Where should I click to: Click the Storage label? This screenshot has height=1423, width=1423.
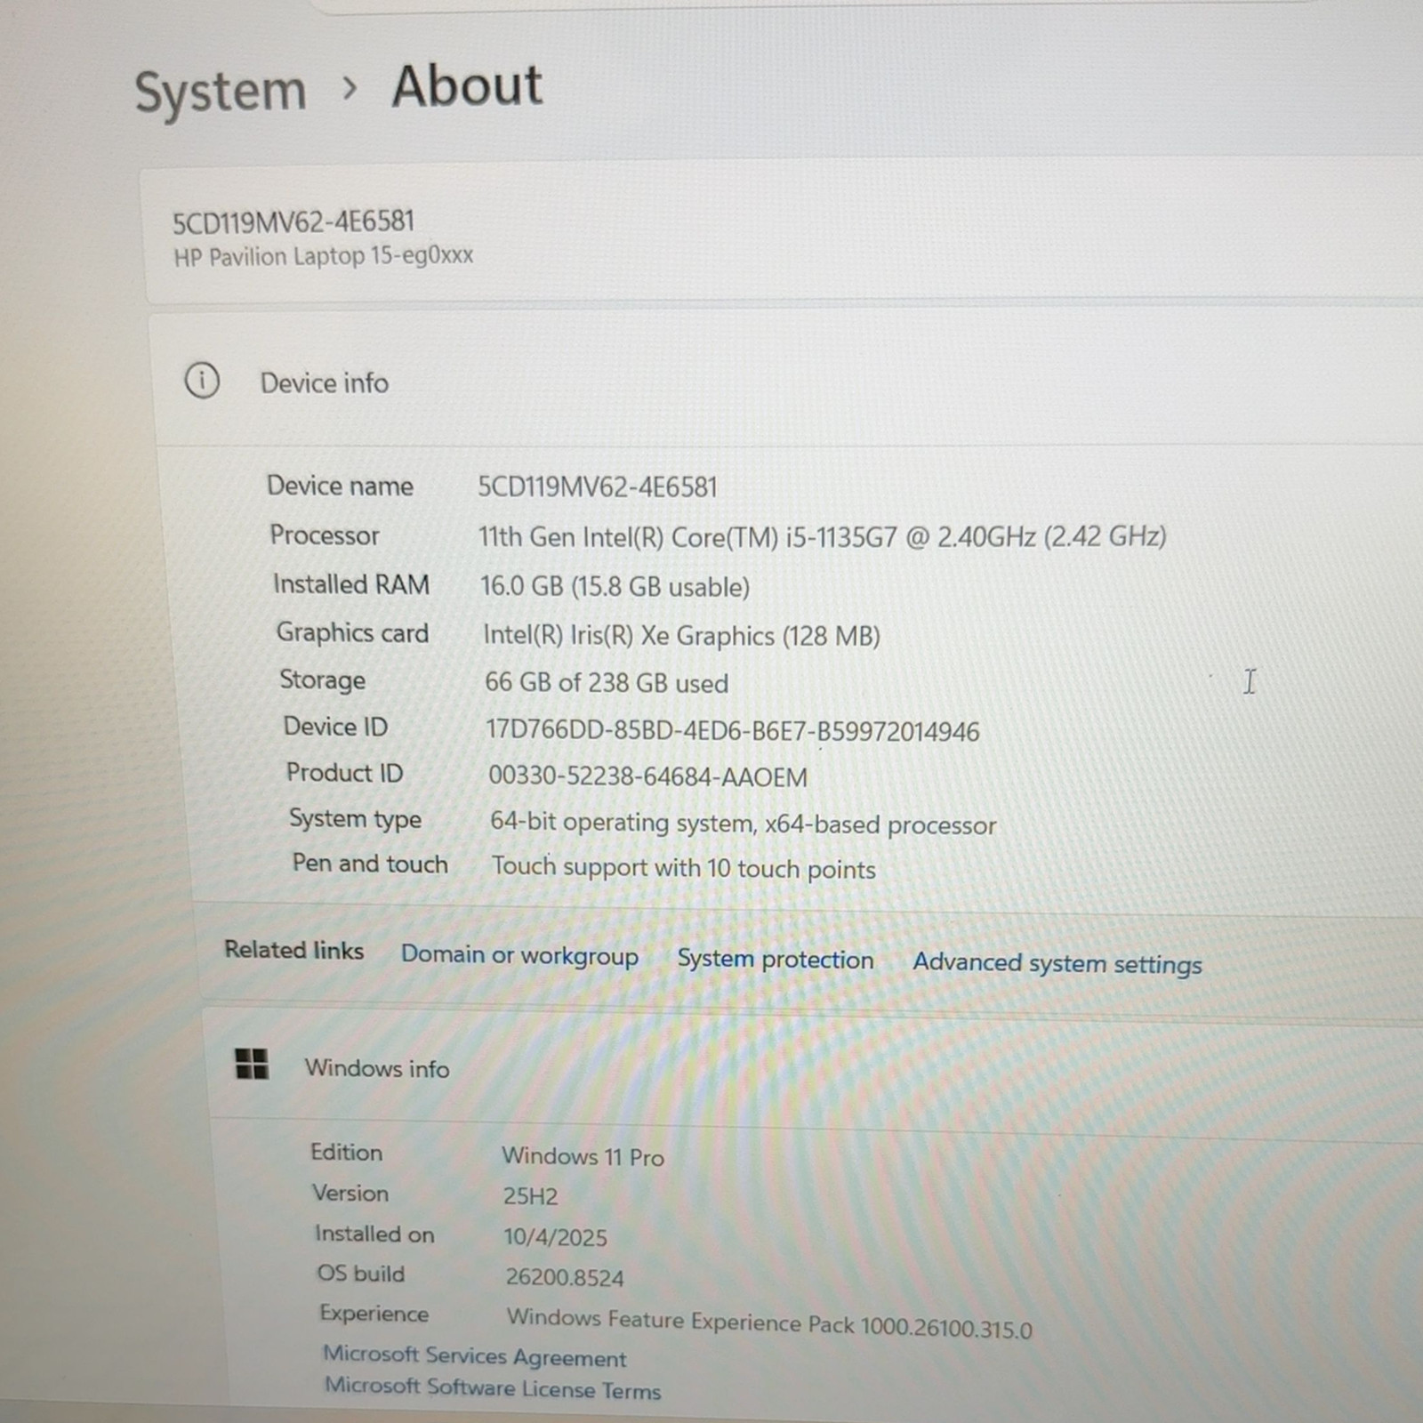322,679
